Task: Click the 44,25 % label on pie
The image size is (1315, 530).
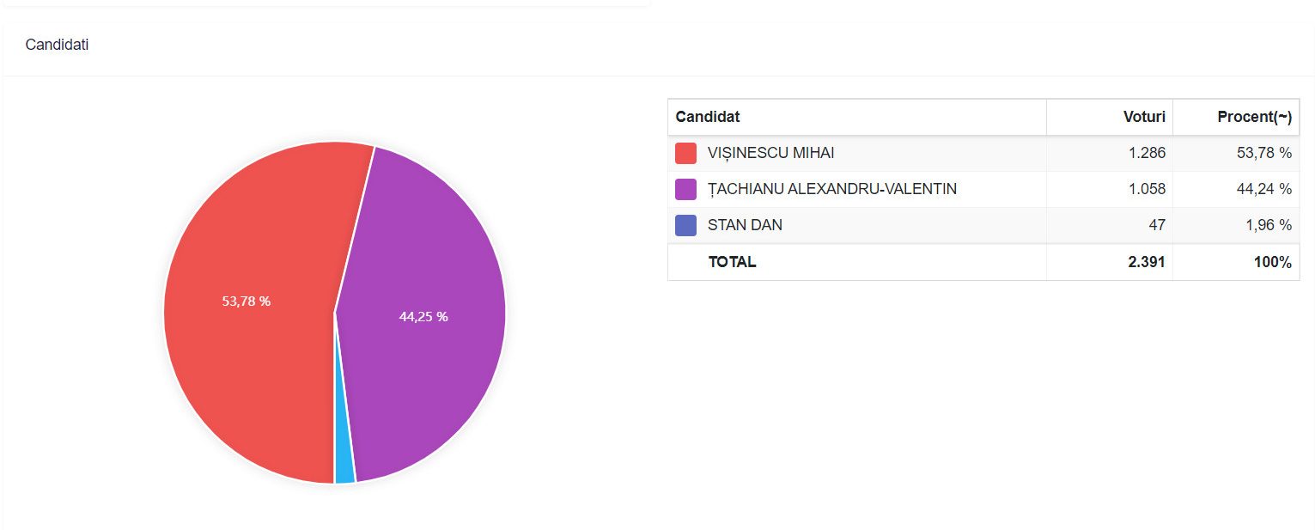Action: click(423, 317)
